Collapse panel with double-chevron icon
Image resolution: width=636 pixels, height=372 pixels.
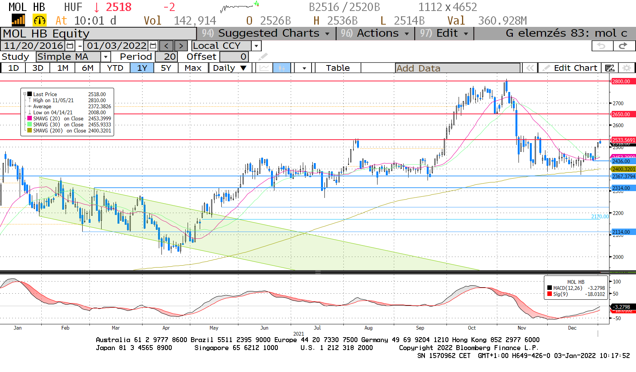[530, 68]
